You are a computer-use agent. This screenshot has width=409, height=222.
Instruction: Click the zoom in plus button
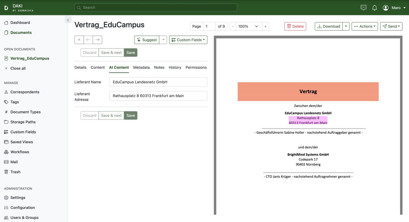(x=265, y=26)
